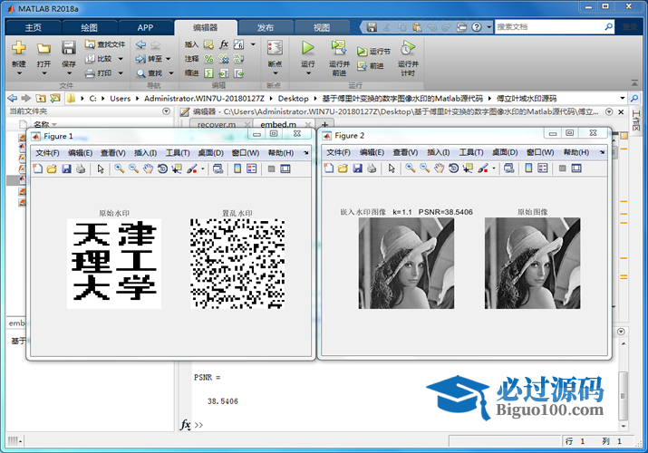Click Pan hand tool in Figure 1
The width and height of the screenshot is (648, 453).
coord(148,169)
